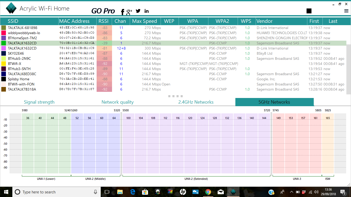Sort the list by Max Speed column
The height and width of the screenshot is (197, 351).
pyautogui.click(x=144, y=21)
